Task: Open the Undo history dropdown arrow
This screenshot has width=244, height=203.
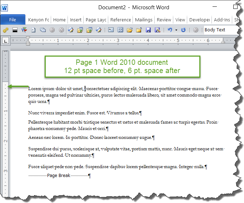Action: click(x=176, y=30)
